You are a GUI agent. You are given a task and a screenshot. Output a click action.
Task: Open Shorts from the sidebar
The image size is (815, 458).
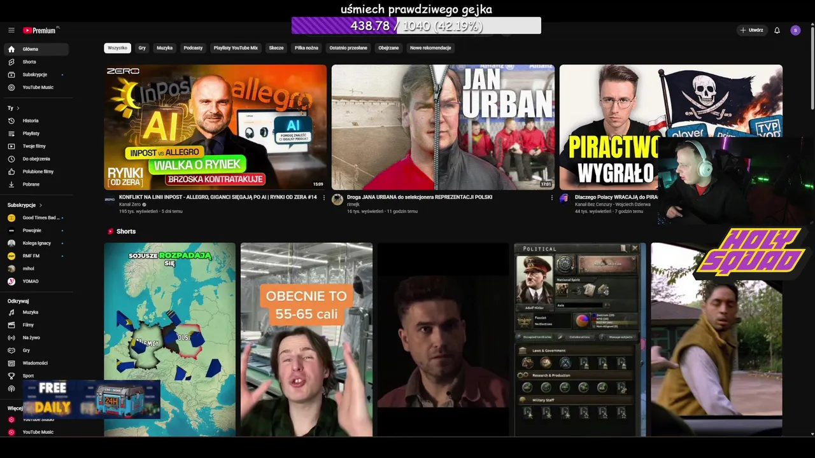pos(36,62)
